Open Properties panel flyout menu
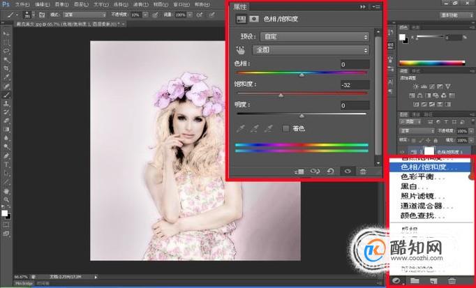The width and height of the screenshot is (476, 288). tap(376, 7)
